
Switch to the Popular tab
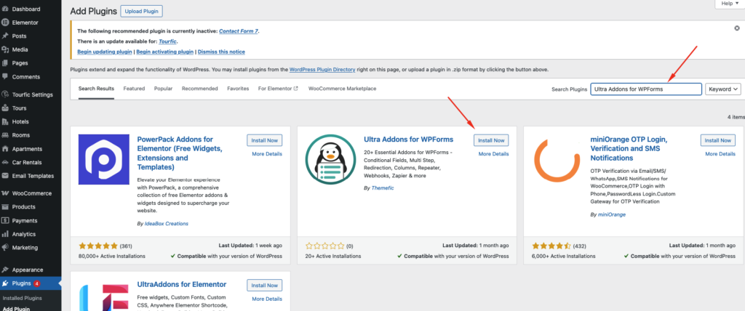point(163,89)
